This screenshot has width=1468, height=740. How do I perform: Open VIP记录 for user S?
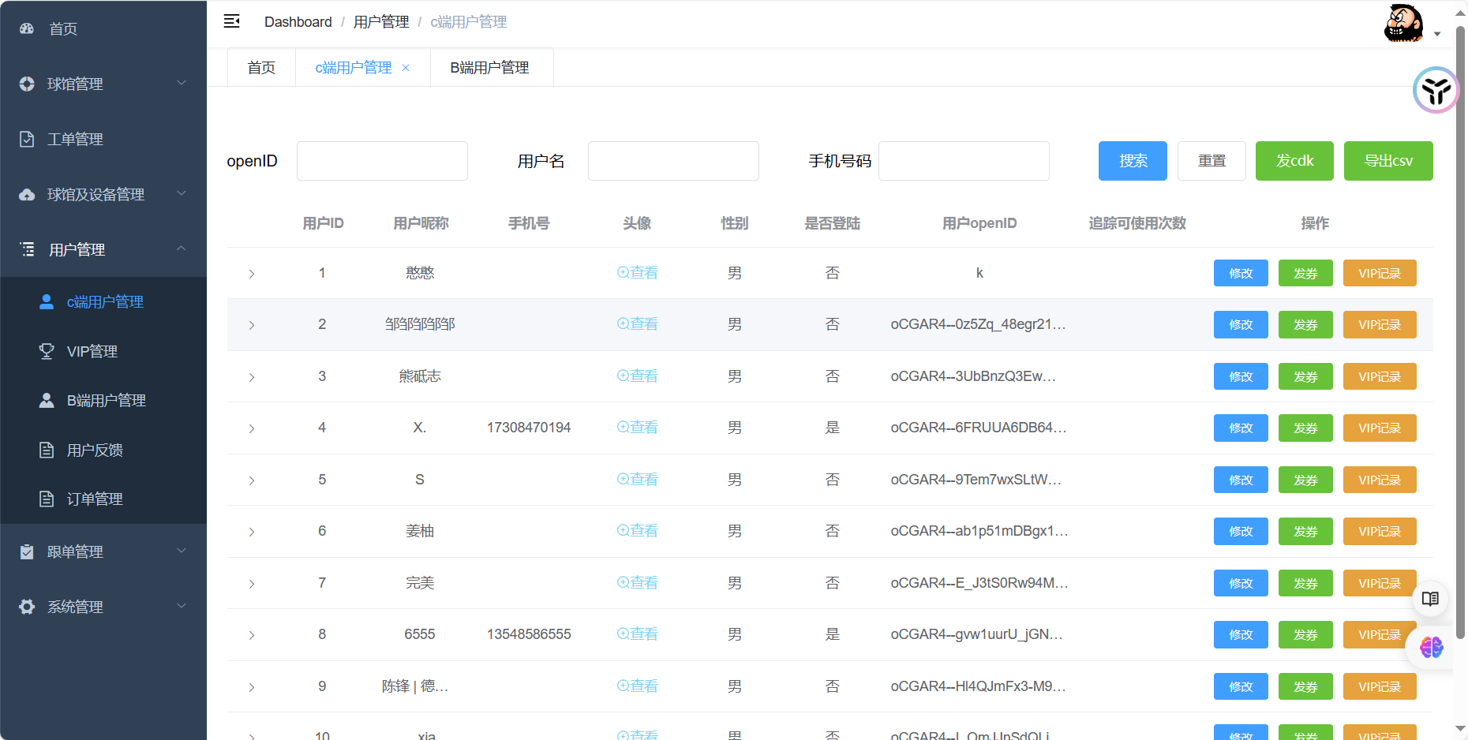(1380, 480)
